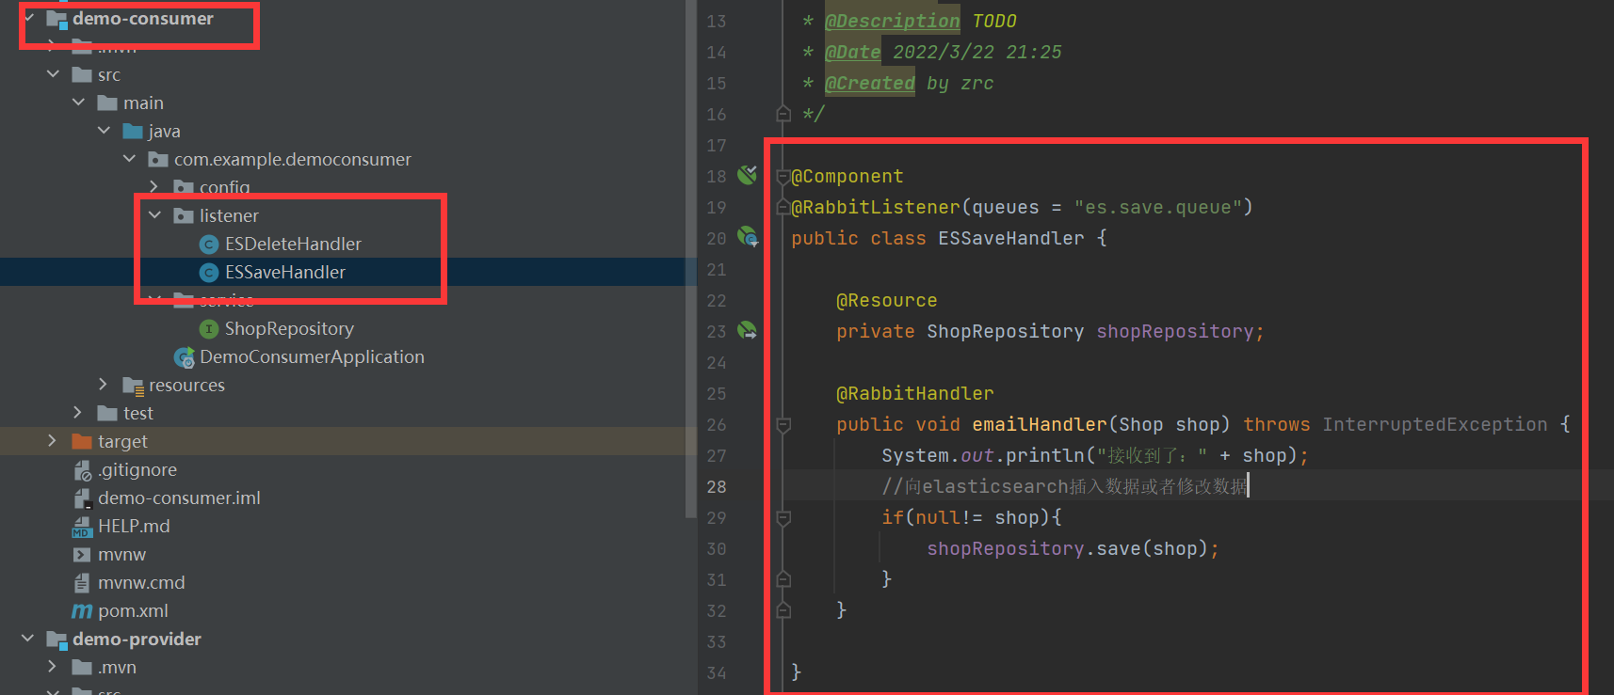Click the Spring bean gutter icon on line 18

point(748,174)
